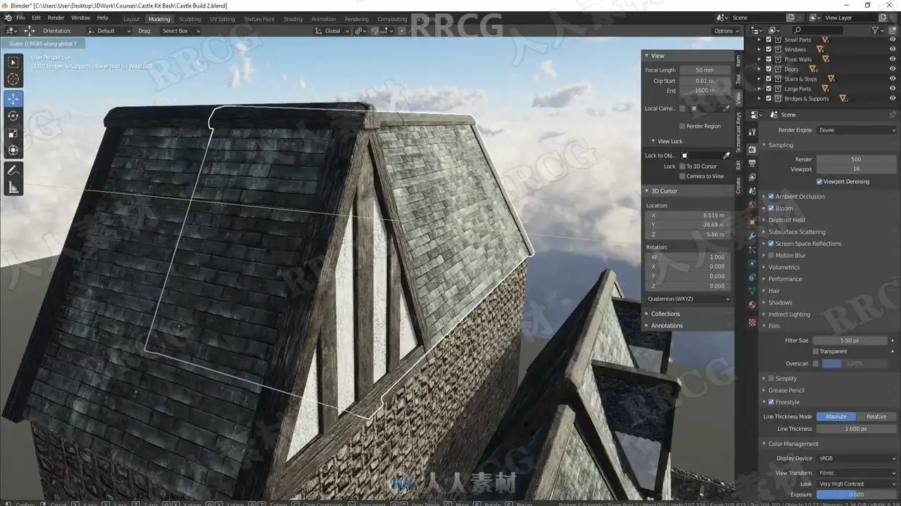The height and width of the screenshot is (506, 901).
Task: Open the Modifier wrench properties tab
Action: [x=752, y=235]
